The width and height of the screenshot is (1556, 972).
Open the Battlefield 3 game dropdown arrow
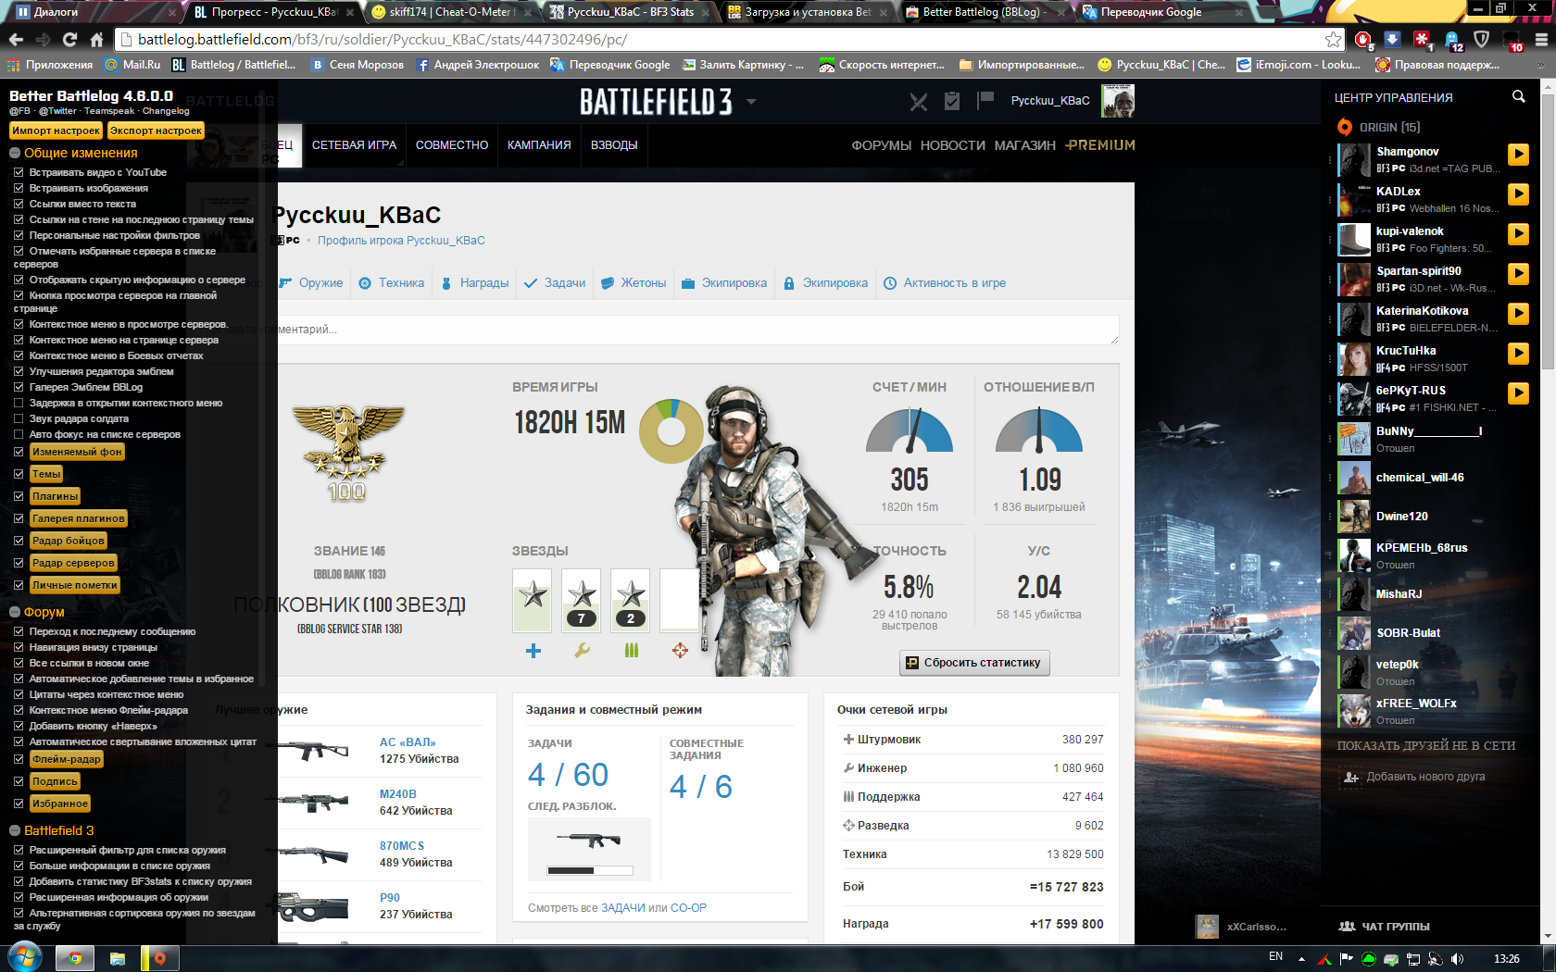pos(751,101)
